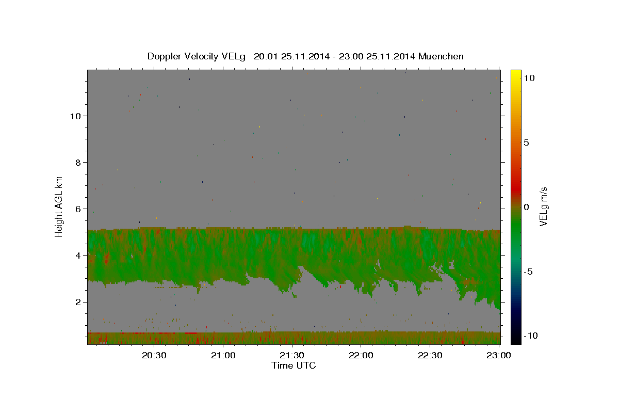
Task: Click the red-green near-surface velocity band
Action: click(294, 338)
